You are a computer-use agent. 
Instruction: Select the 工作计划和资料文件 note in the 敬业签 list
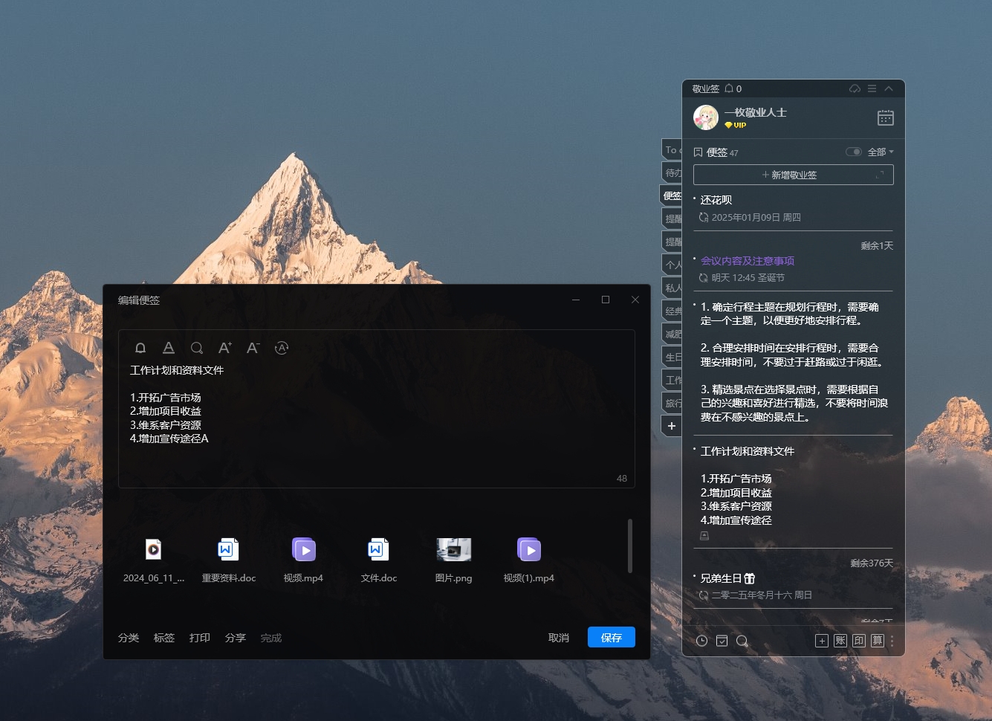click(x=748, y=451)
